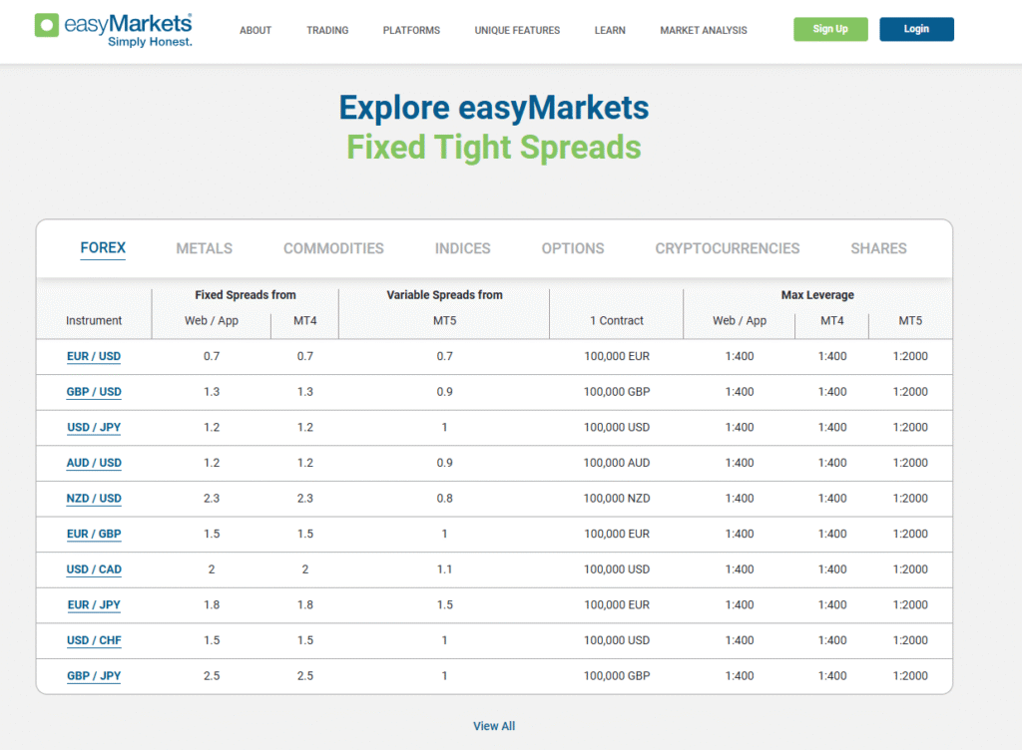
Task: Go to the Shares tab
Action: [878, 248]
